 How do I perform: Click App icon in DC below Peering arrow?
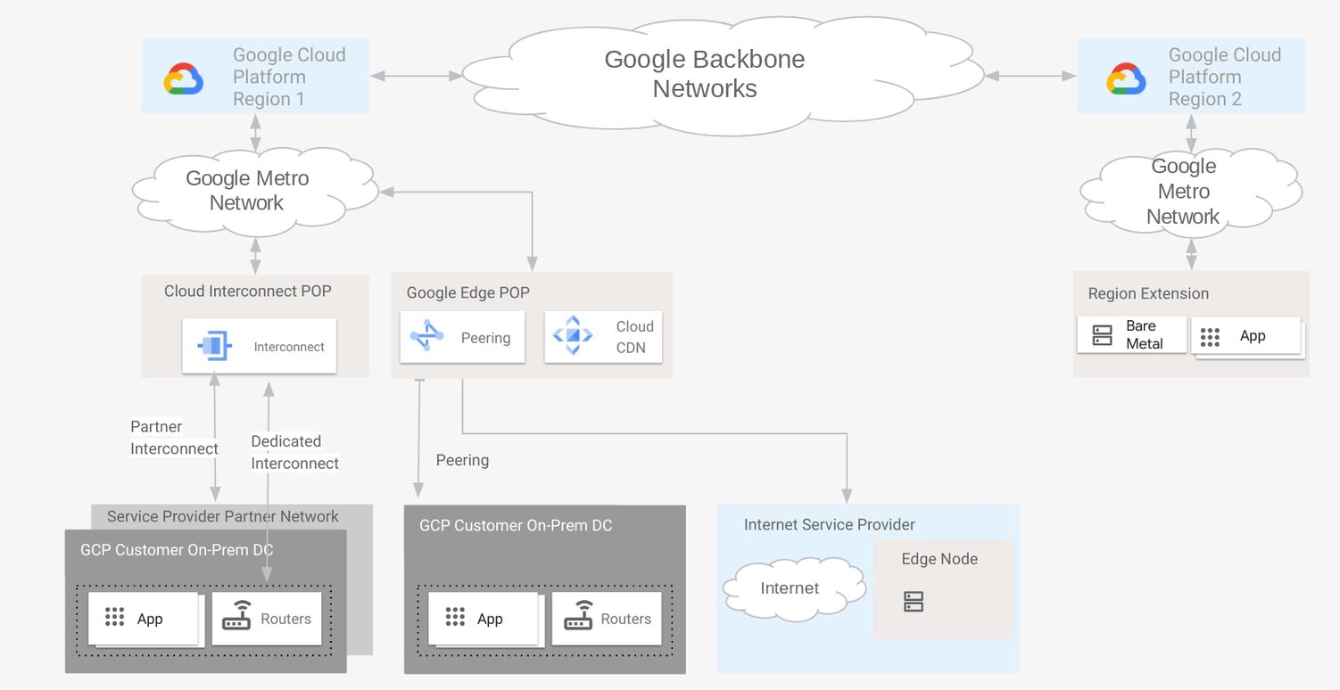(x=455, y=618)
